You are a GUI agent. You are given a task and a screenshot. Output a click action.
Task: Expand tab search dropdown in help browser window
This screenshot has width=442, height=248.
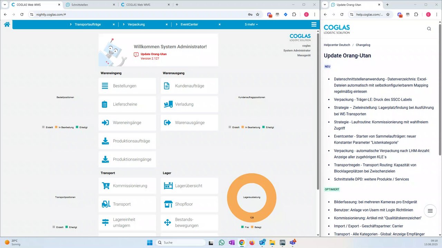[x=324, y=4]
